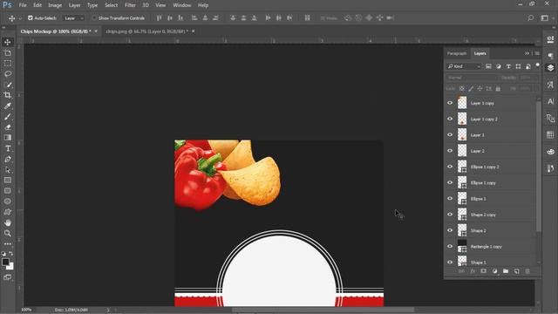Viewport: 558px width, 314px height.
Task: Select the Zoom tool
Action: (x=8, y=234)
